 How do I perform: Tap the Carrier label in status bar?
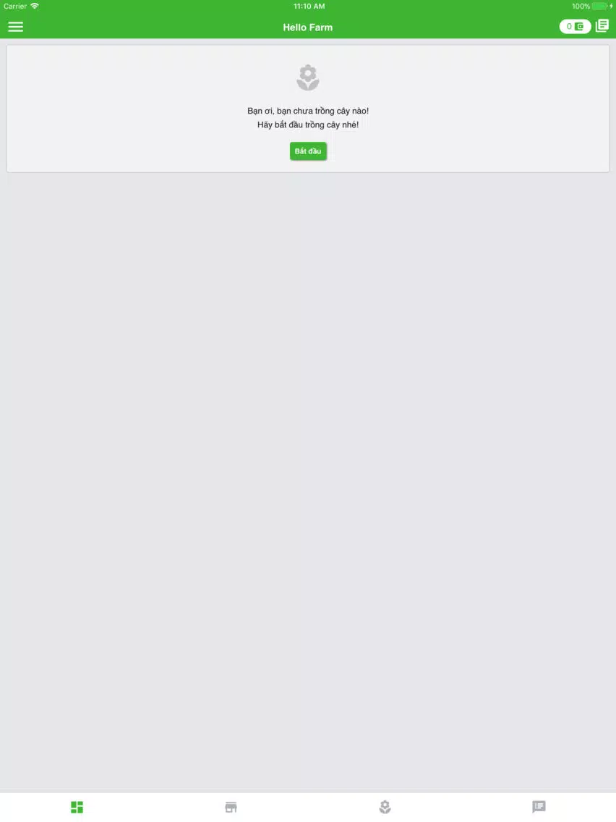pyautogui.click(x=15, y=7)
